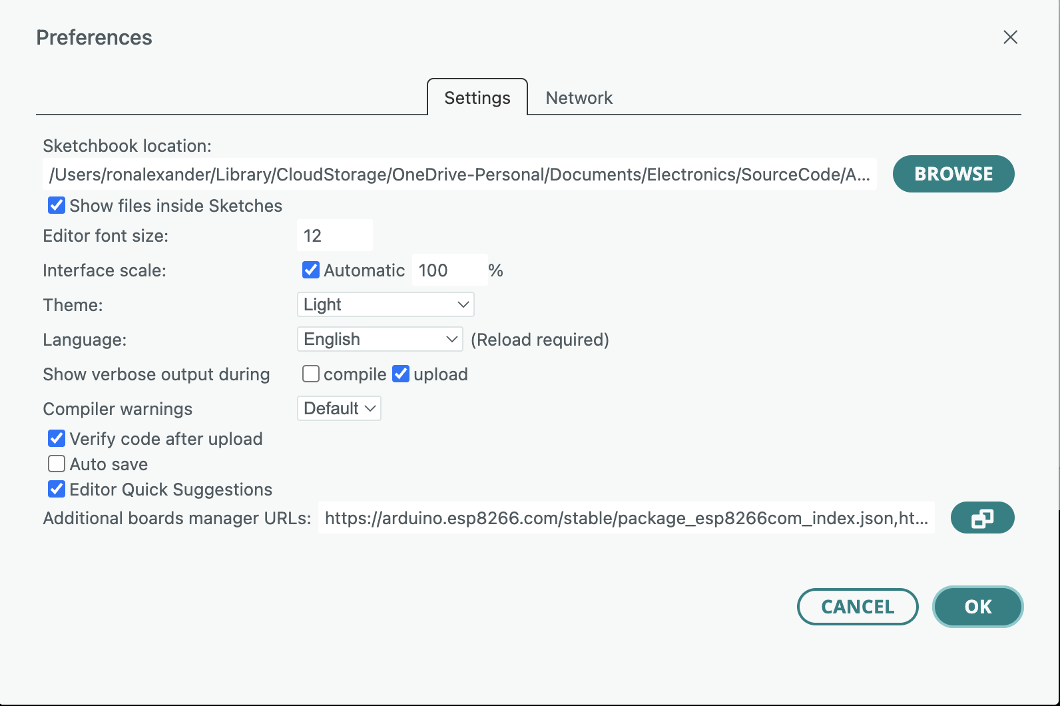Disable Automatic interface scale checkbox
The width and height of the screenshot is (1060, 706).
coord(311,270)
